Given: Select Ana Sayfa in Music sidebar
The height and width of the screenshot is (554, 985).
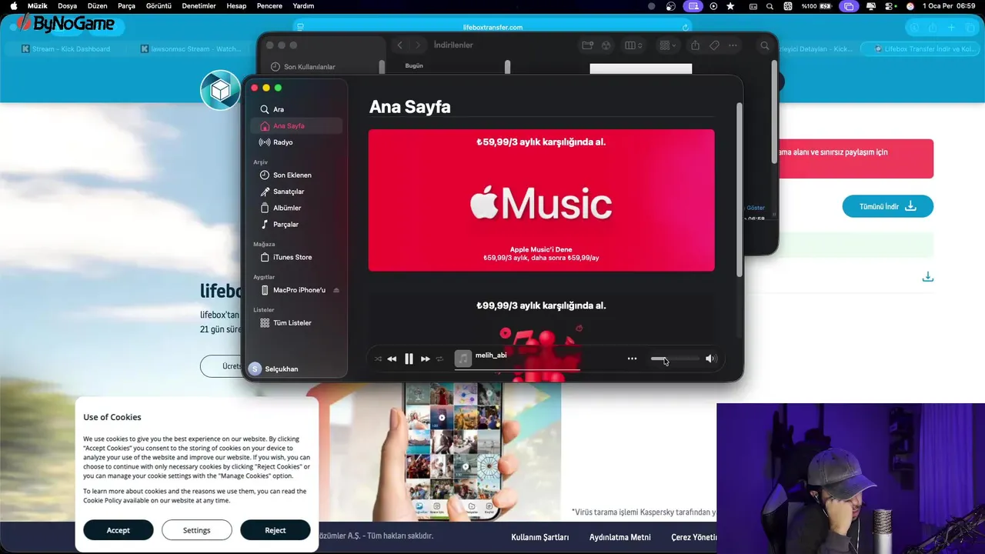Looking at the screenshot, I should coord(296,125).
